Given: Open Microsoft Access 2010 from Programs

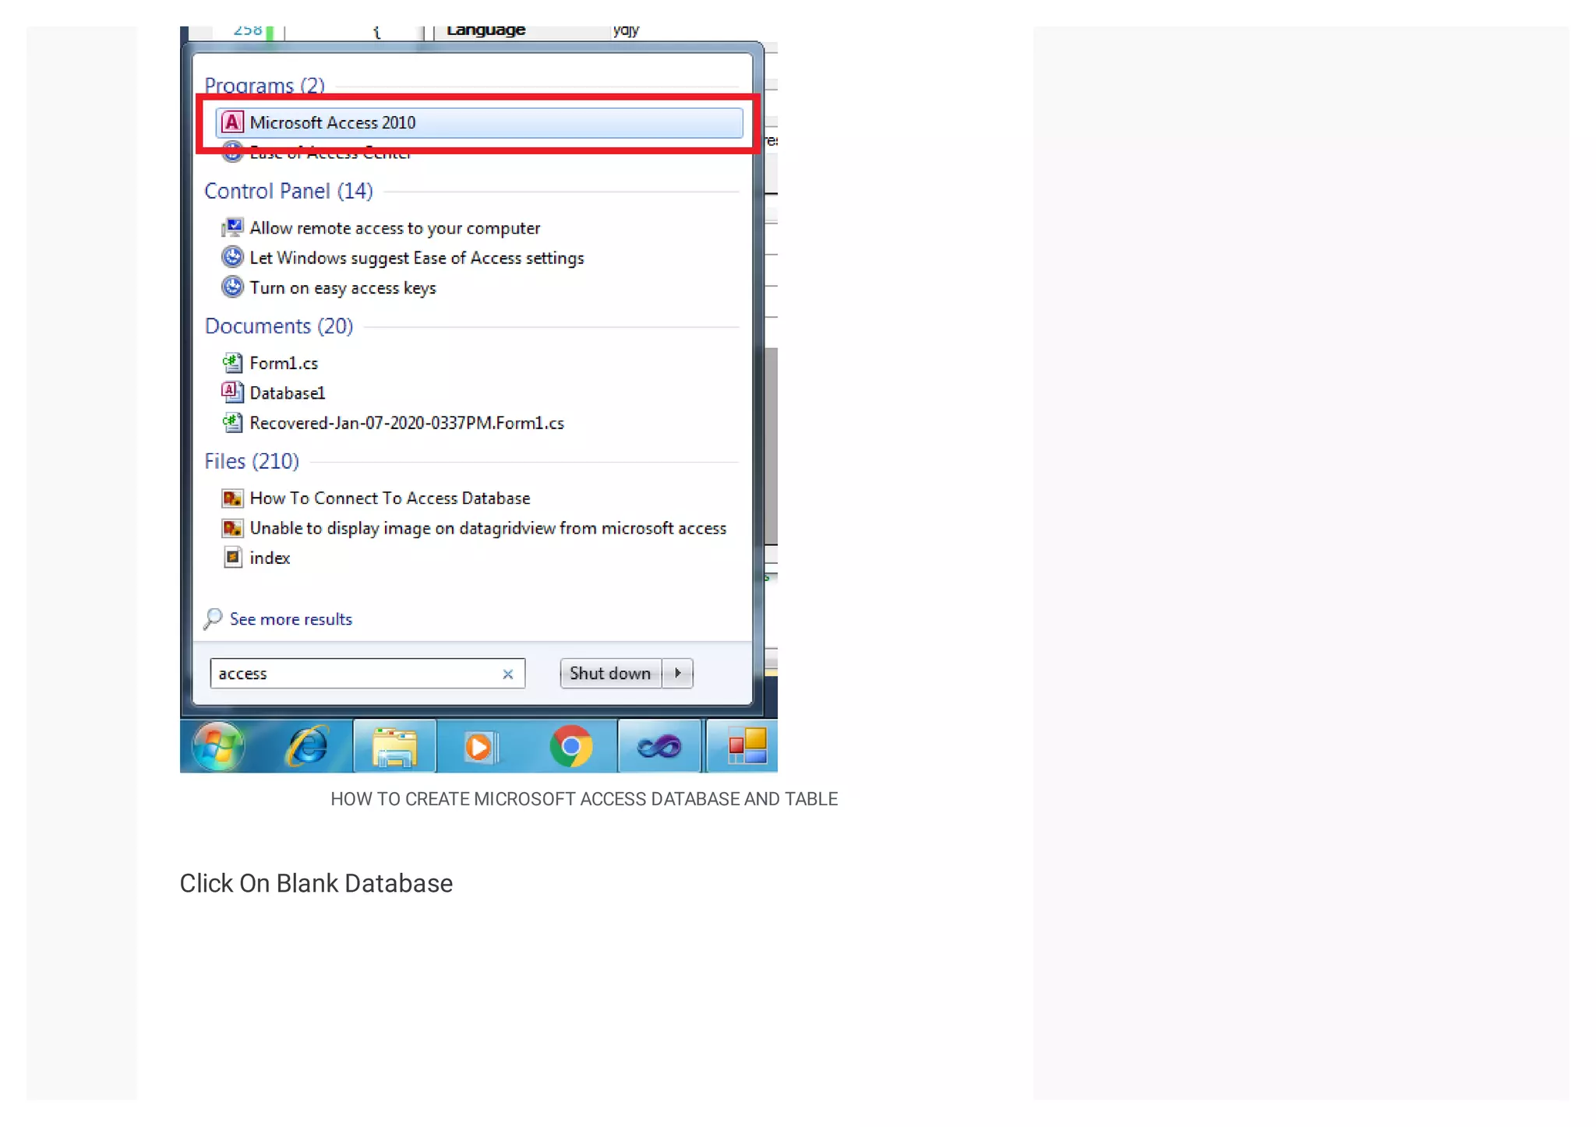Looking at the screenshot, I should 478,123.
